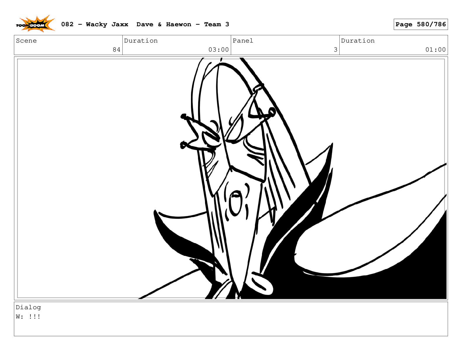Select panel duration value '01:00'

pos(435,50)
